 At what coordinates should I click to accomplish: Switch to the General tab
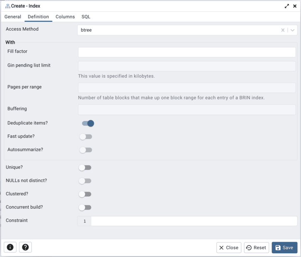point(13,17)
